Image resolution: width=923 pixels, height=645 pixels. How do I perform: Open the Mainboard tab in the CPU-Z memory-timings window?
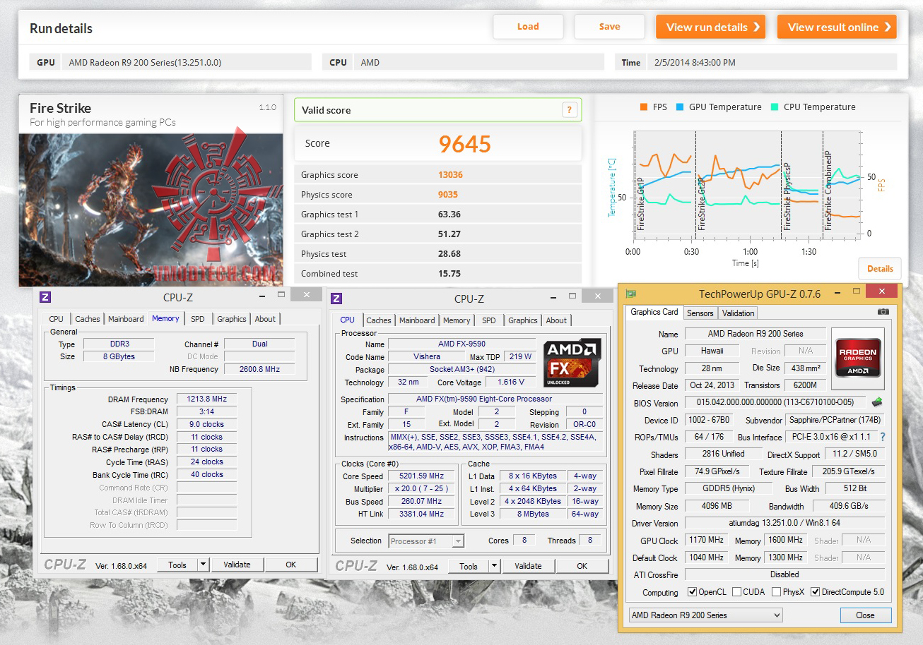point(126,319)
